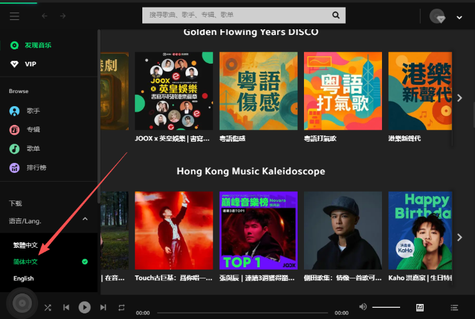This screenshot has width=475, height=319.
Task: Skip to previous track
Action: (66, 308)
